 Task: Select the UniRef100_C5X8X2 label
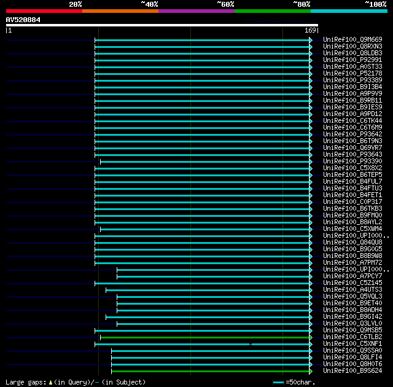click(352, 168)
